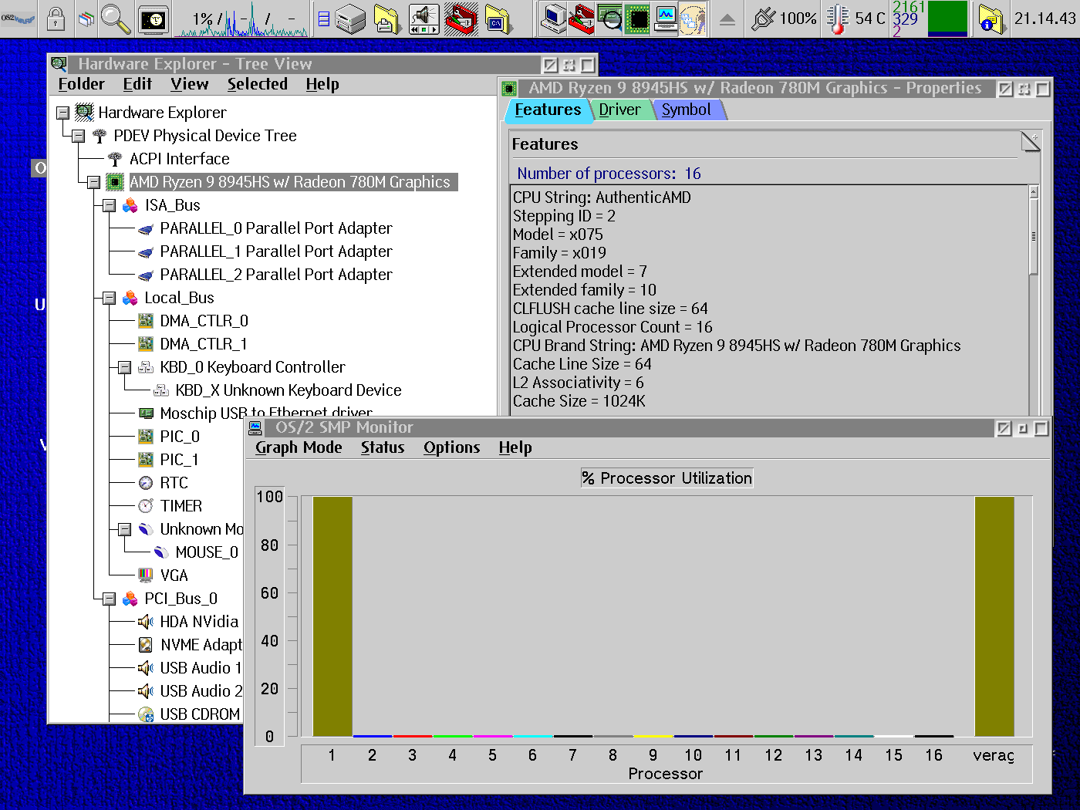Viewport: 1080px width, 810px height.
Task: Collapse the AMD Ryzen 9 8945HS node
Action: (x=93, y=182)
